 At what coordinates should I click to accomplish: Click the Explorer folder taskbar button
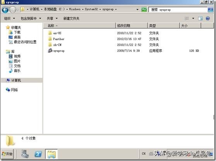(51, 154)
